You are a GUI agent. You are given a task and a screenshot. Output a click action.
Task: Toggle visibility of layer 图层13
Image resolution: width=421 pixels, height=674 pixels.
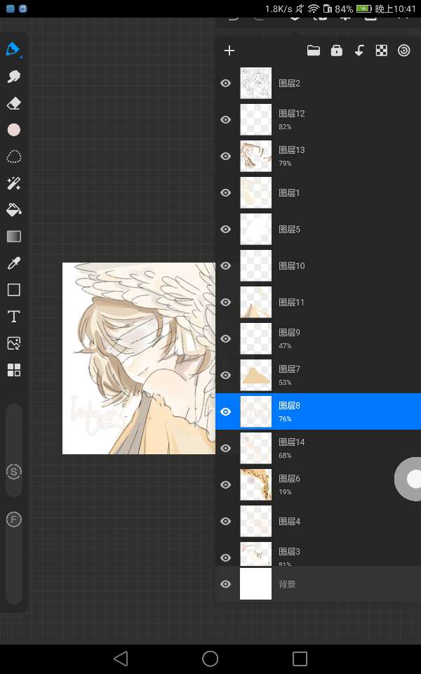point(225,157)
